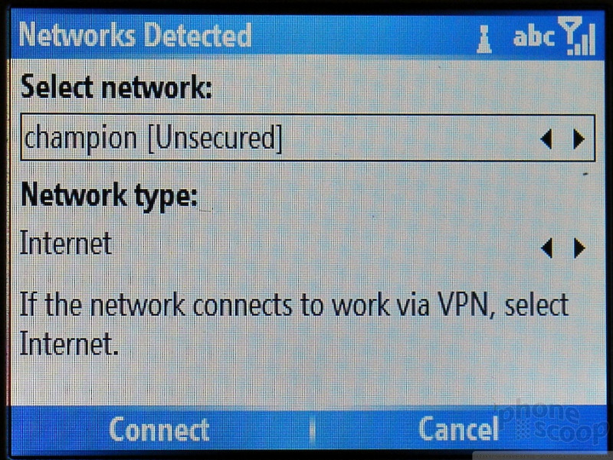Click the Network type label
The height and width of the screenshot is (460, 613).
pyautogui.click(x=109, y=196)
